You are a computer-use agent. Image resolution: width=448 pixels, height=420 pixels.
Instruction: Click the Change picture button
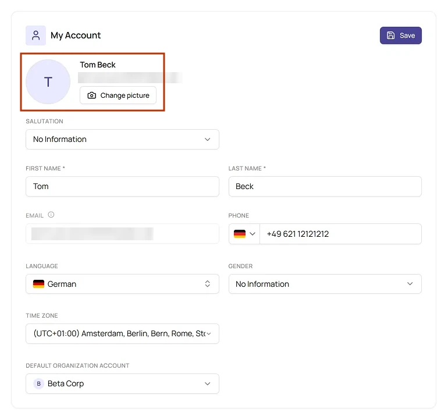pos(118,95)
